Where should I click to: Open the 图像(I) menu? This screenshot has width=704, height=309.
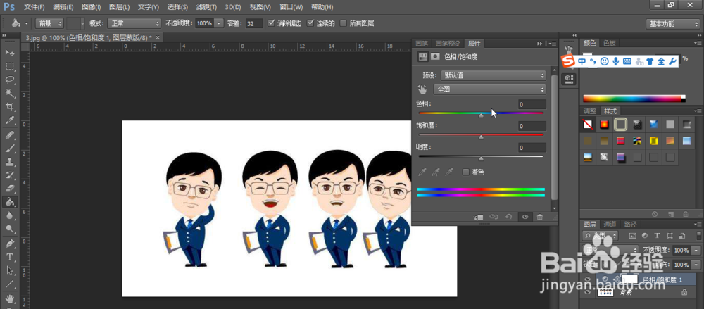pos(91,7)
